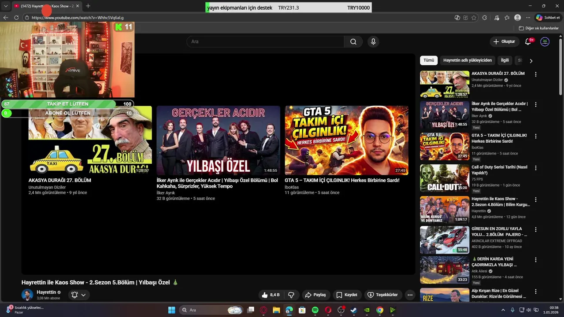Open File Explorer from the taskbar
This screenshot has width=564, height=317.
tap(276, 310)
